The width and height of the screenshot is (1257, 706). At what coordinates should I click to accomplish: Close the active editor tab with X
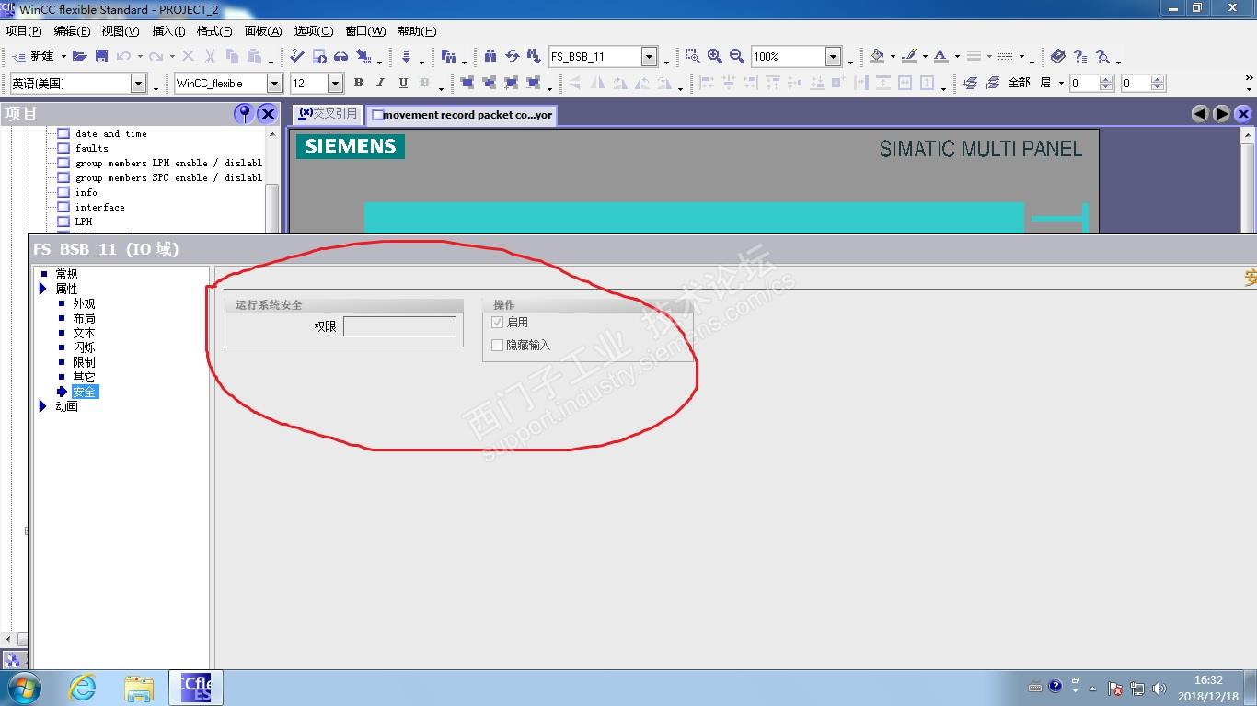click(1244, 114)
